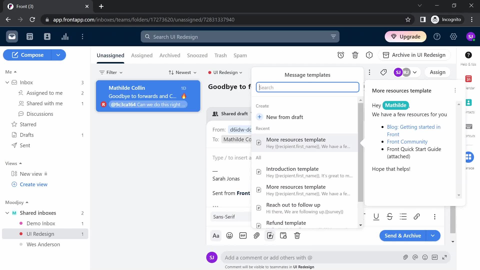
Task: Choose Introduction template
Action: point(304,172)
